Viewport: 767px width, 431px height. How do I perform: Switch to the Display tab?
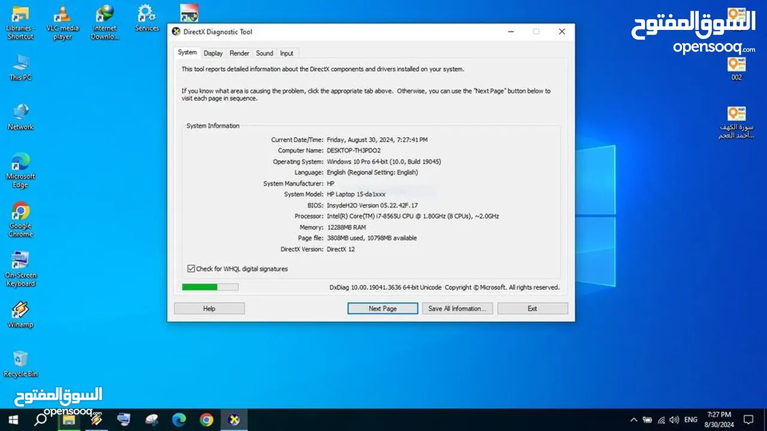click(213, 53)
